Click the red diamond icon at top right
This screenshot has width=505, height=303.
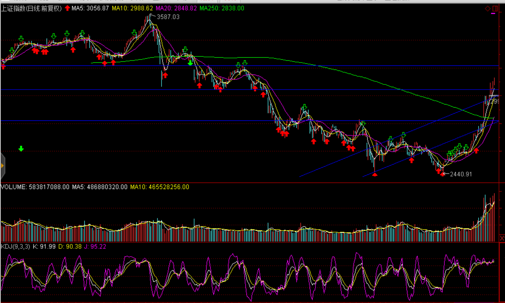point(487,8)
